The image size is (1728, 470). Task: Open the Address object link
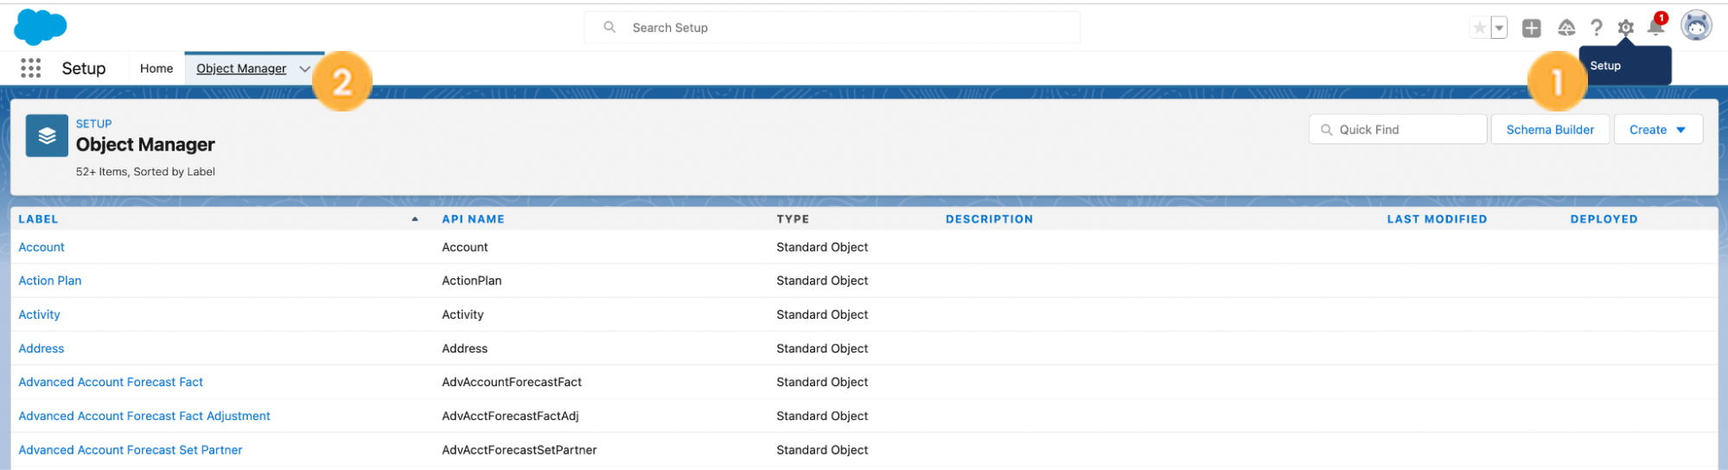41,348
